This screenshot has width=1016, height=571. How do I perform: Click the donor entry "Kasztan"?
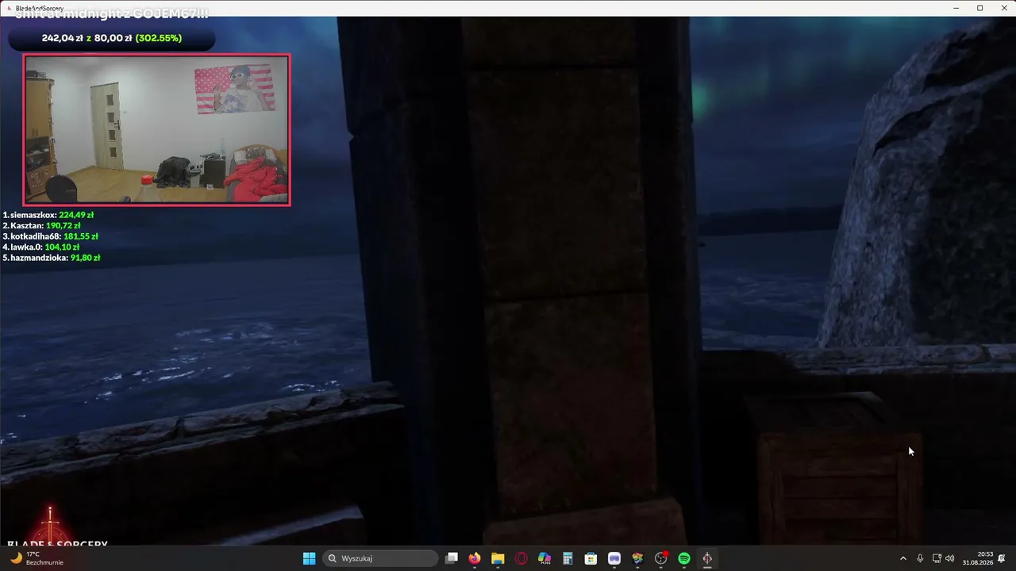pyautogui.click(x=41, y=225)
